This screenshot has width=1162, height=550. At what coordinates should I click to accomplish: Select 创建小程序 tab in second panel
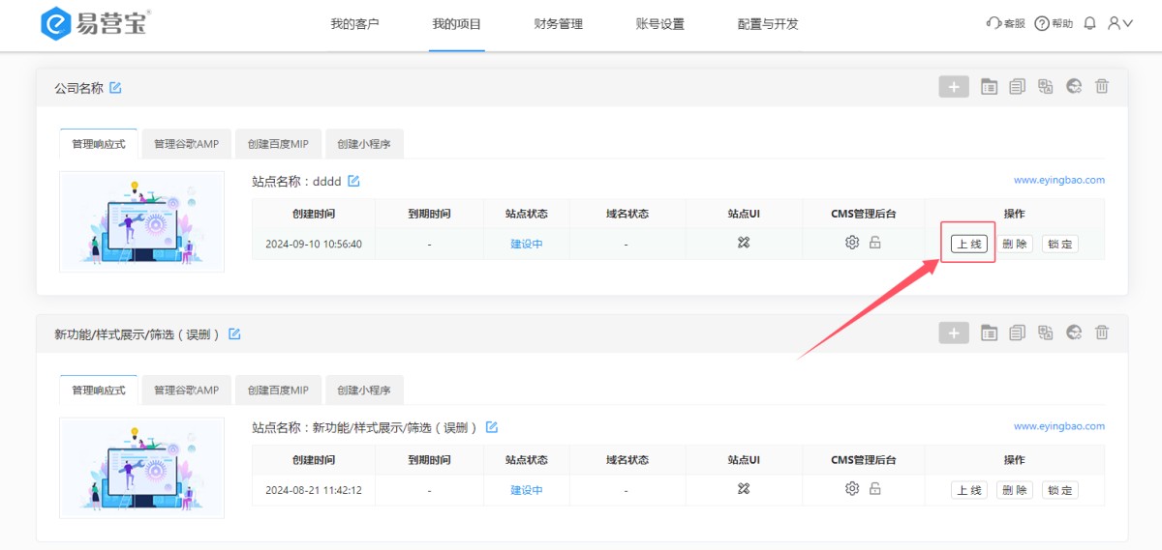[364, 391]
